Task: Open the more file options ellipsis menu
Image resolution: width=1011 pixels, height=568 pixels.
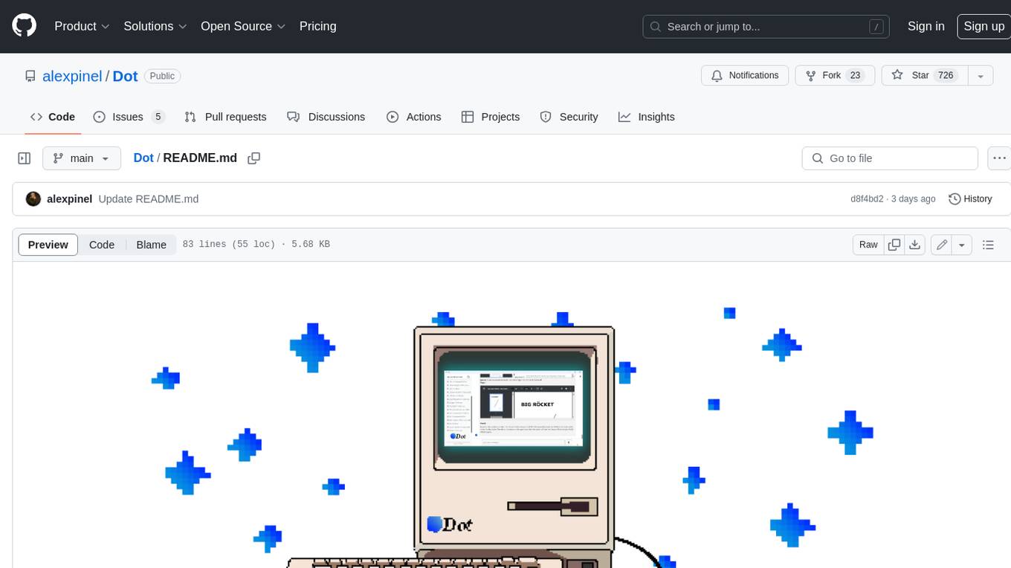Action: (999, 158)
